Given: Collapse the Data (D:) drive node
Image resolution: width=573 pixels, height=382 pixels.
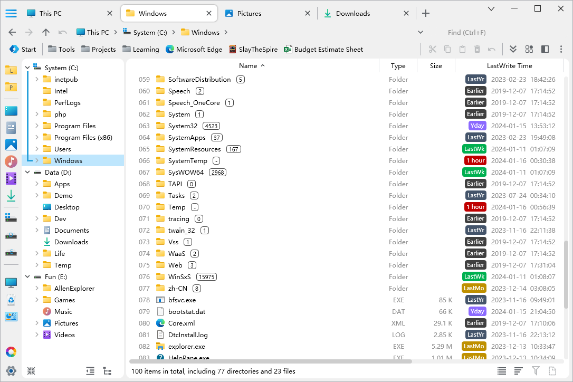Looking at the screenshot, I should tap(27, 173).
